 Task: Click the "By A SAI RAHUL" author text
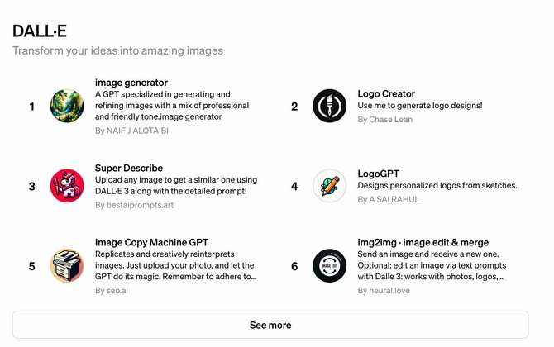(389, 199)
